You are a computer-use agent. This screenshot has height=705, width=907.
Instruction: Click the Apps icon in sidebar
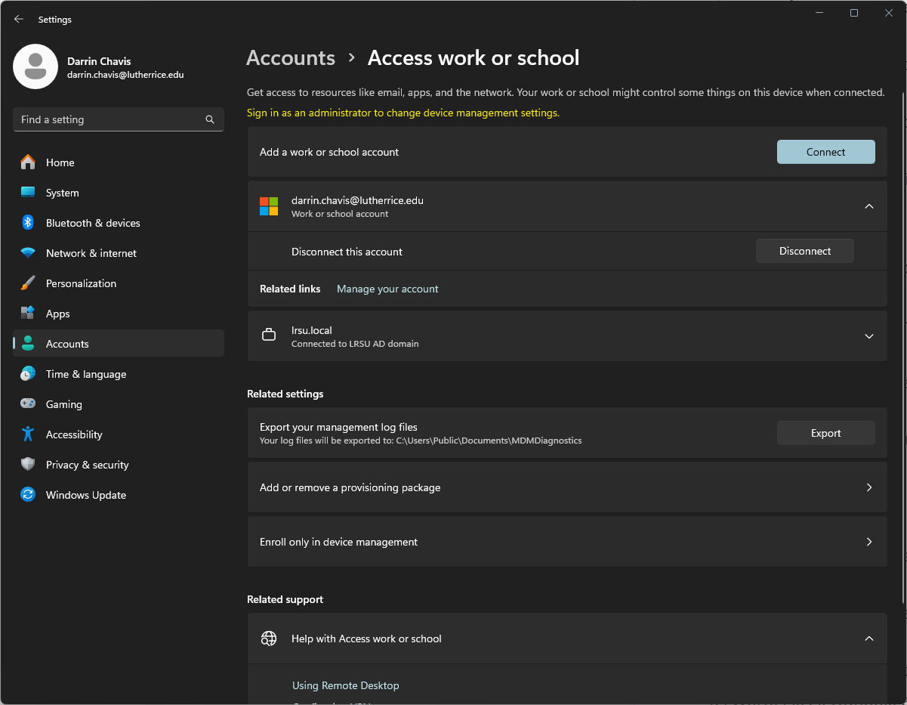click(28, 314)
